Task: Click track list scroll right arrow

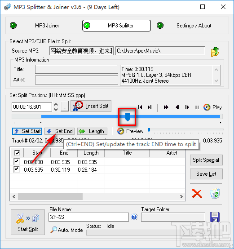Action: pyautogui.click(x=181, y=196)
